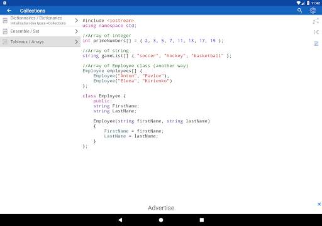322x226 pixels.
Task: Tap the 'class Employee {' line
Action: 104,96
